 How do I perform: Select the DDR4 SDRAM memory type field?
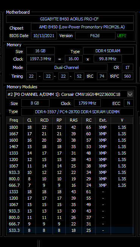[108, 51]
